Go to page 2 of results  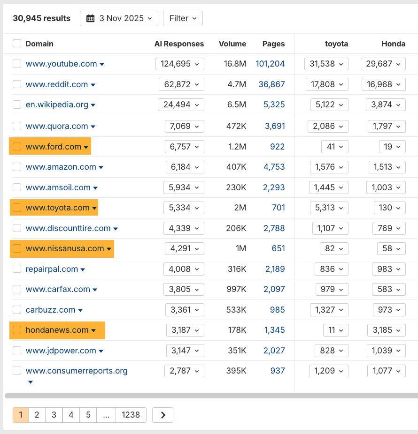click(x=37, y=415)
